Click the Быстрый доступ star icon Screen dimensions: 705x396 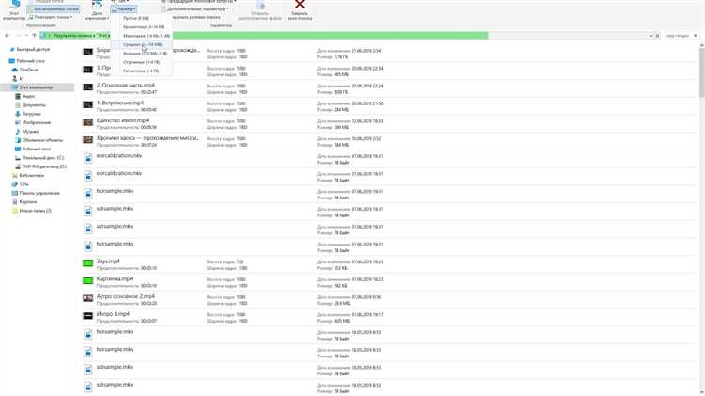click(12, 49)
